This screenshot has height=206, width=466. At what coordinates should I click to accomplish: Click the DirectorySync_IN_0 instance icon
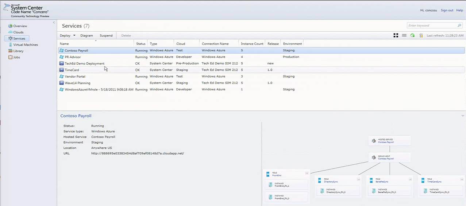pos(321,191)
